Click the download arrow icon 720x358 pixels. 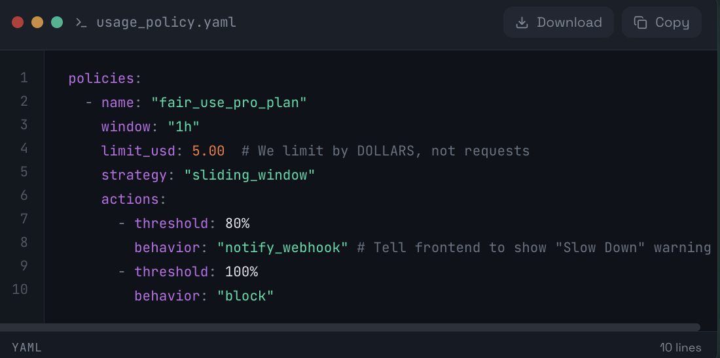coord(522,22)
